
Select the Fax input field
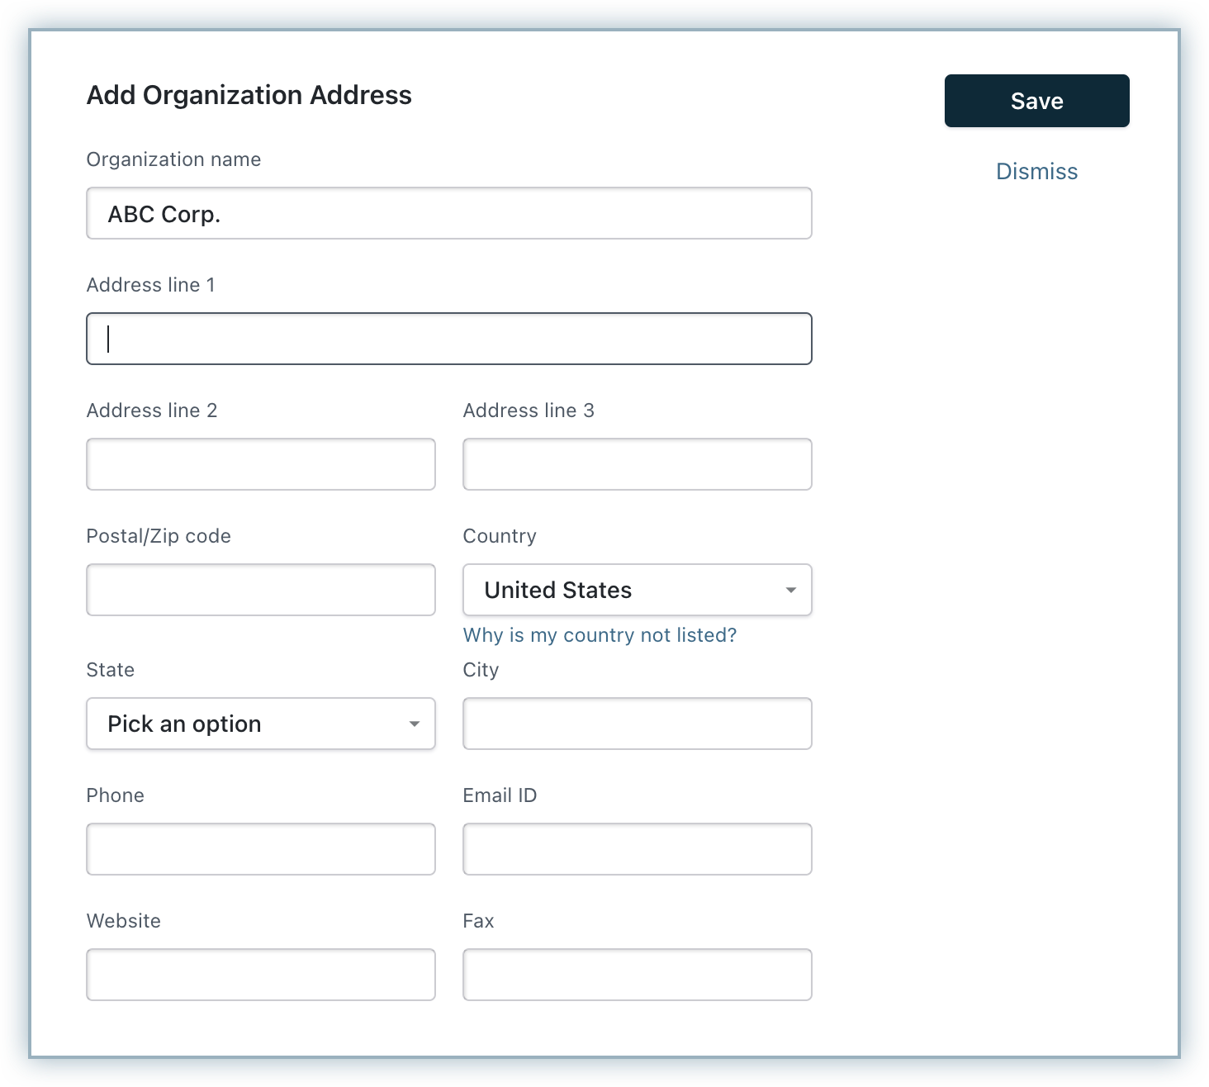[638, 975]
